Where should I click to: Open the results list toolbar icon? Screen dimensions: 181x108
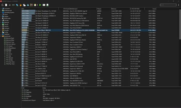point(44,5)
